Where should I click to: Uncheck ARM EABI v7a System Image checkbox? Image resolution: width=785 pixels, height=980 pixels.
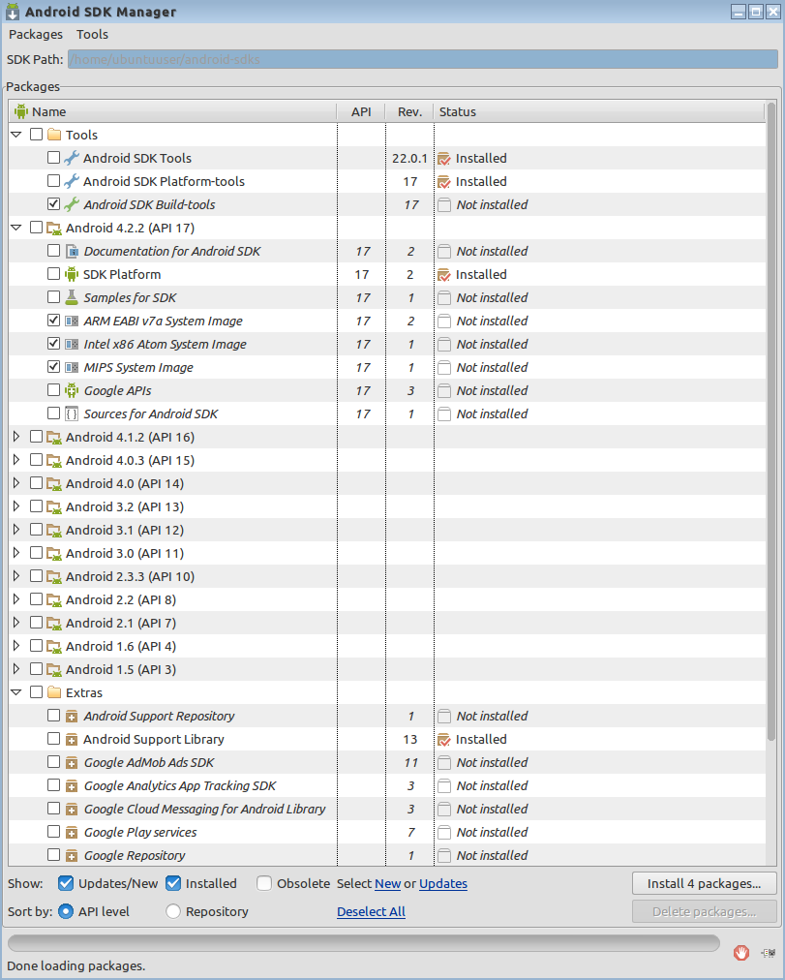pos(53,320)
